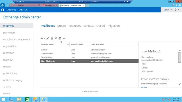Click the browser back arrow button

pyautogui.click(x=3, y=5)
